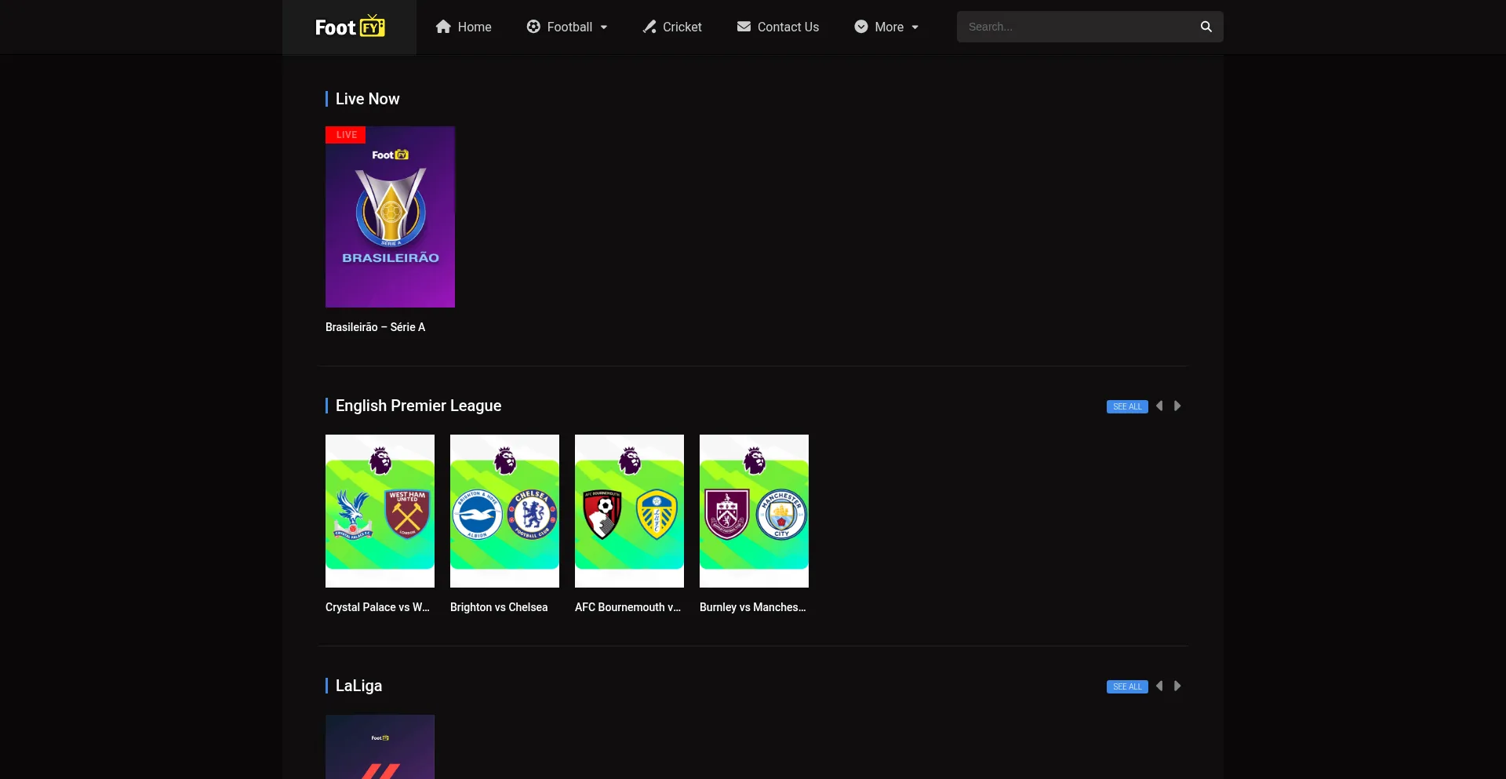Viewport: 1506px width, 779px height.
Task: Click See All for LaLiga
Action: tap(1127, 686)
